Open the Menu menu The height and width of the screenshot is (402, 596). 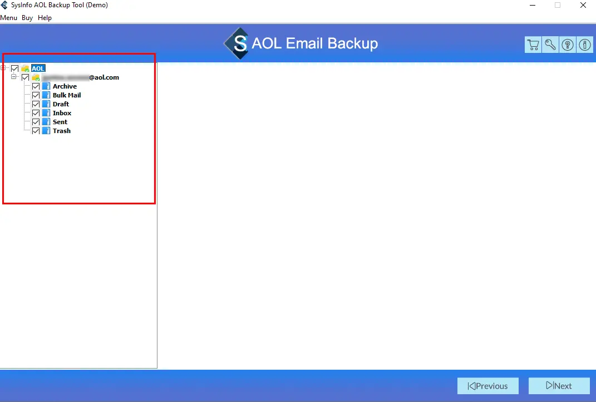tap(9, 18)
